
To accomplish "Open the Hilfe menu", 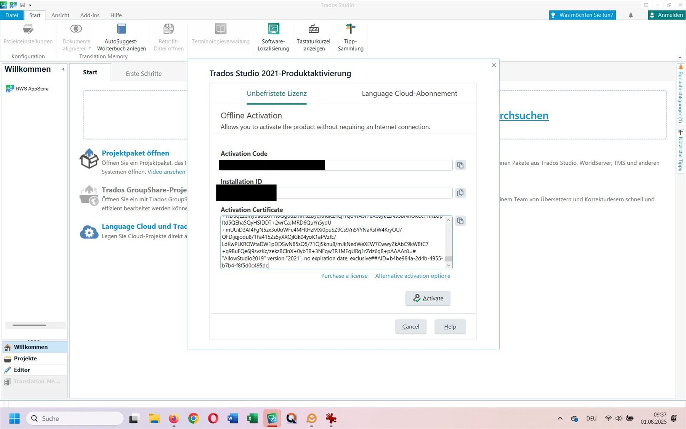I will (116, 15).
